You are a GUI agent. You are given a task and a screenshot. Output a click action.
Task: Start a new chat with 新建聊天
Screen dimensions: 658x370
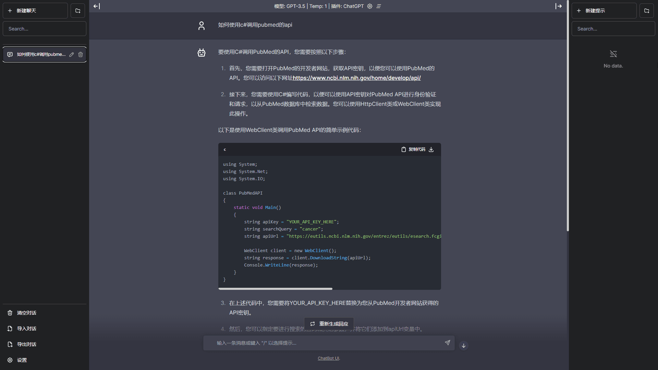click(35, 11)
